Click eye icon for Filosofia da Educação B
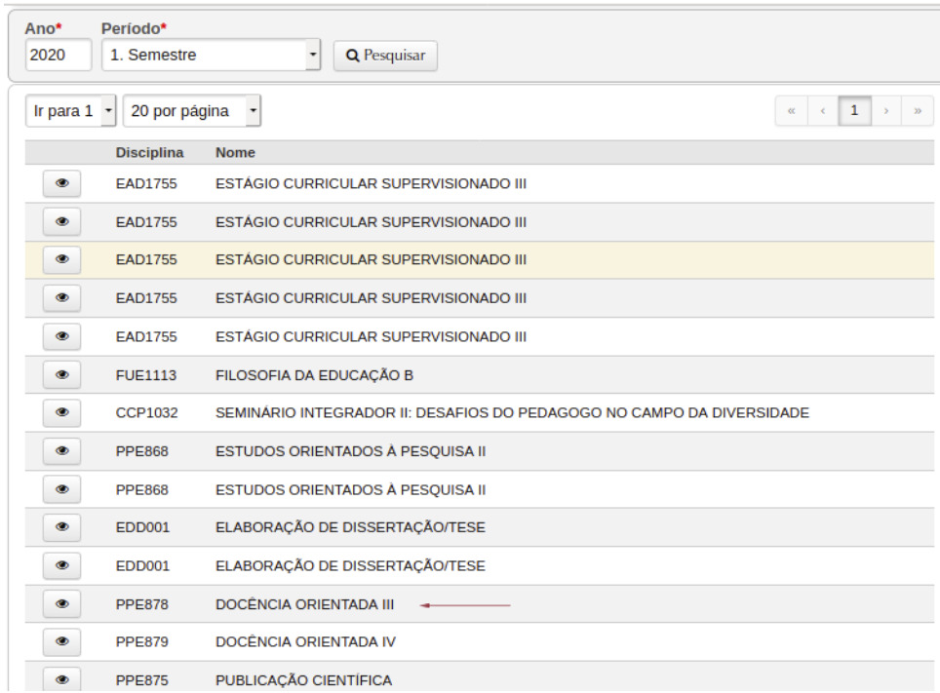940x693 pixels. [61, 374]
